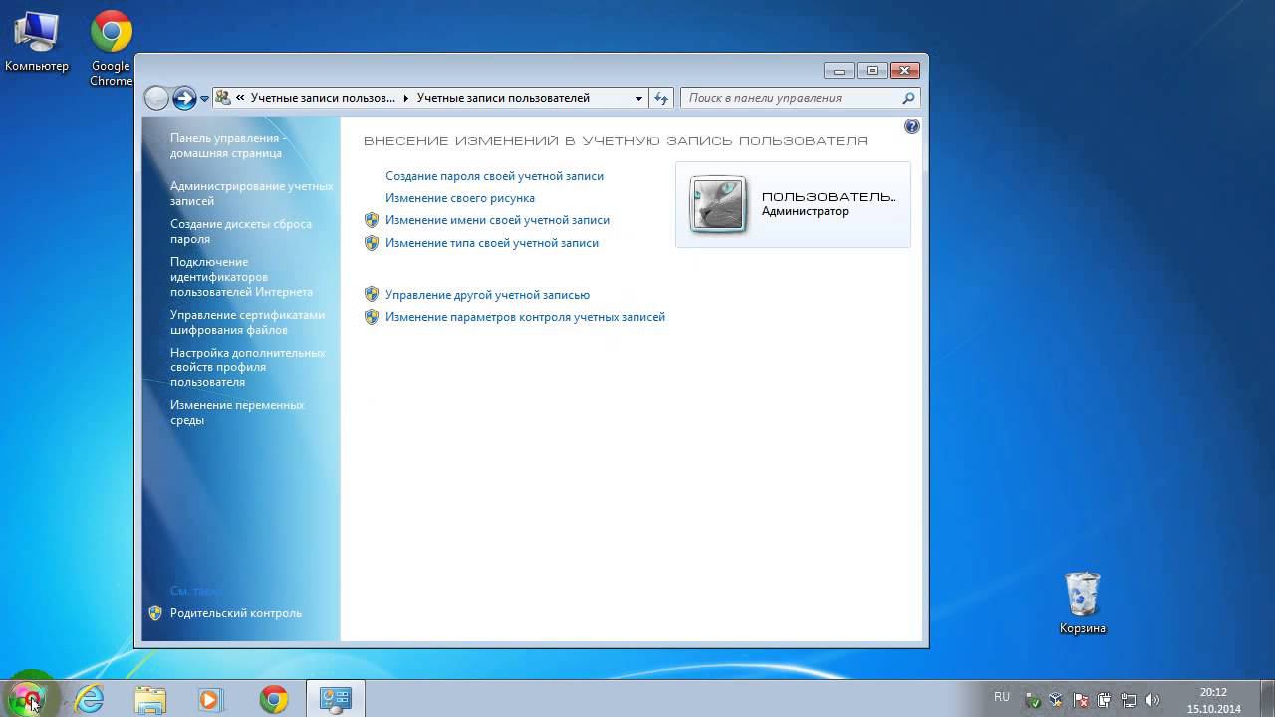The image size is (1275, 717).
Task: Open the Компьютер desktop icon
Action: point(37,43)
